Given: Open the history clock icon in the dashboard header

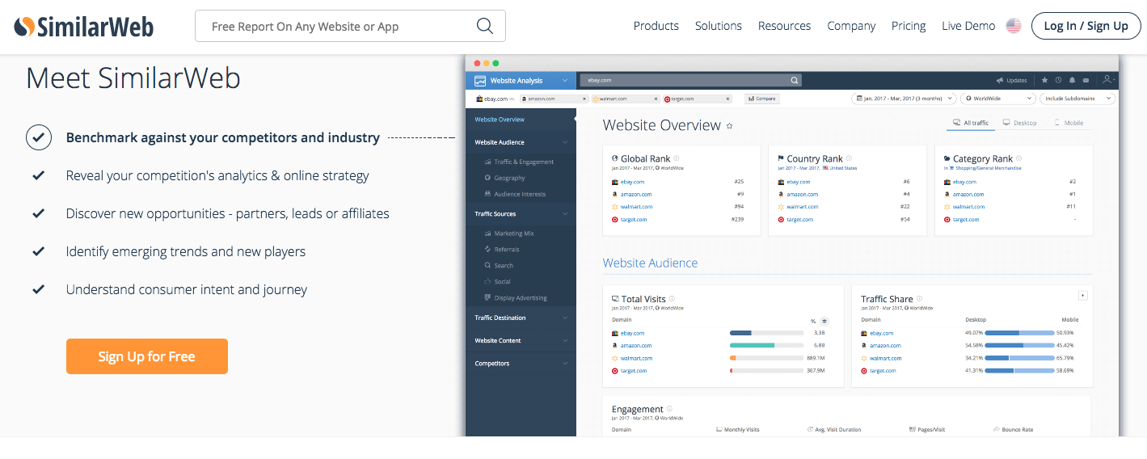Looking at the screenshot, I should point(1058,80).
